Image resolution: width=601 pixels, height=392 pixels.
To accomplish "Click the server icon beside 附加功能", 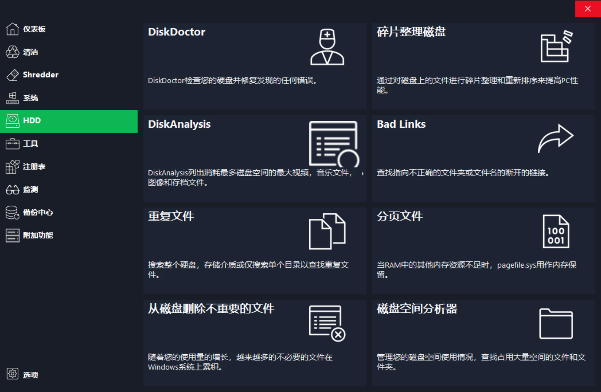I will click(x=12, y=235).
